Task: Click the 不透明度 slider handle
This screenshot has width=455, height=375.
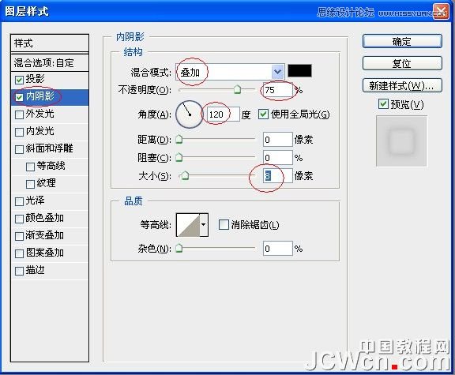Action: pyautogui.click(x=237, y=90)
